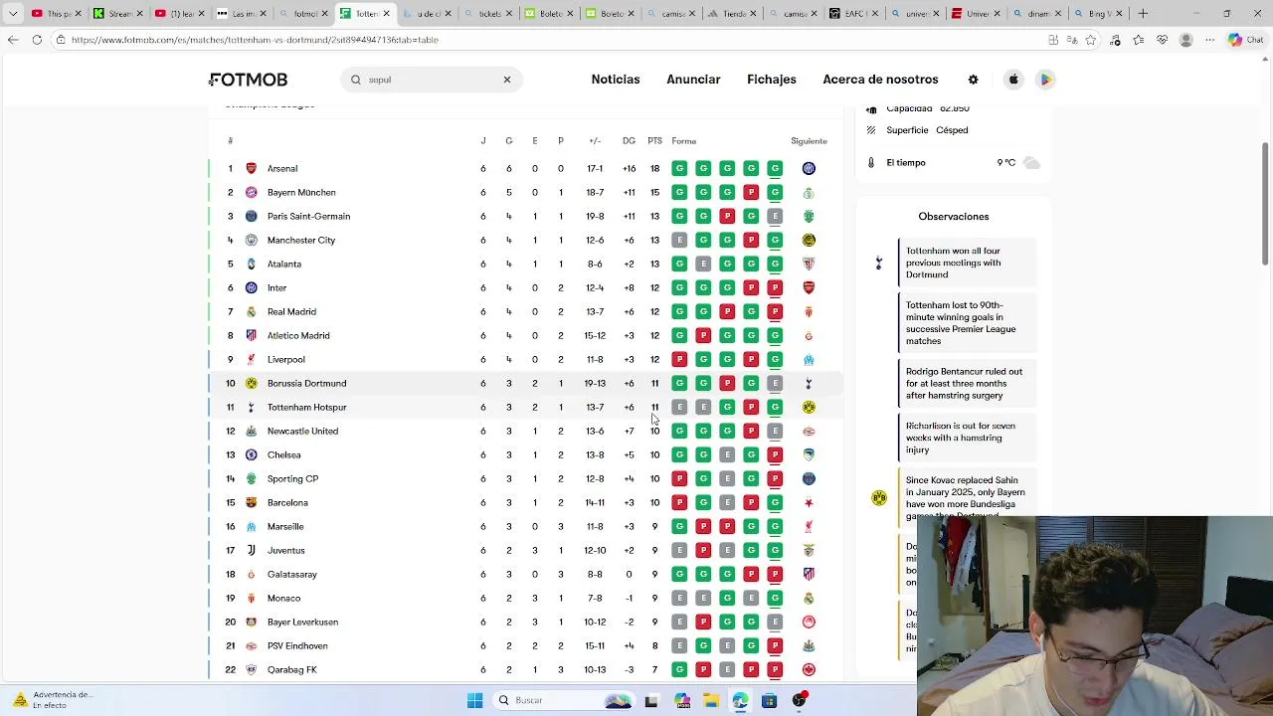Screen dimensions: 1273x716
Task: Click the search input field
Action: 431,80
